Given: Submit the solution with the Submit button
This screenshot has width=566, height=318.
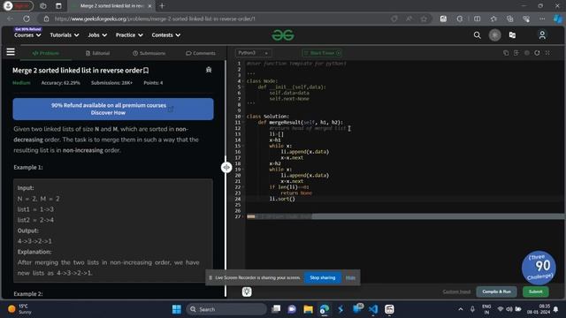Looking at the screenshot, I should 536,291.
